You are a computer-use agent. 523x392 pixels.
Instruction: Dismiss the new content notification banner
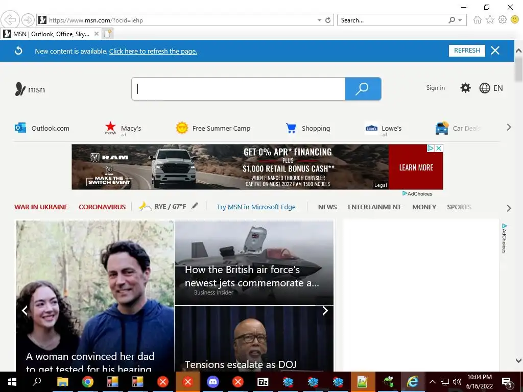coord(495,51)
